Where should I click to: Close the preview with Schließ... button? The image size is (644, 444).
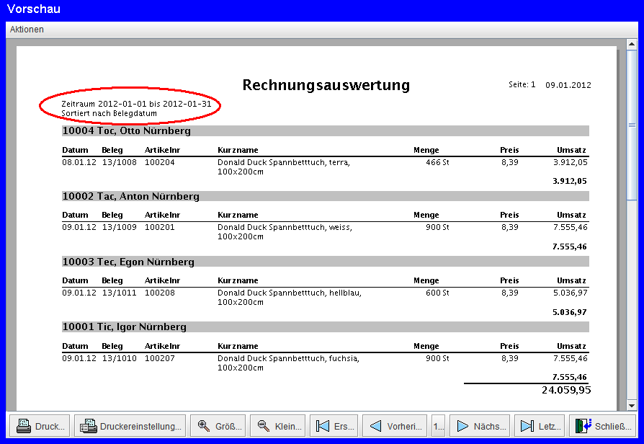603,426
